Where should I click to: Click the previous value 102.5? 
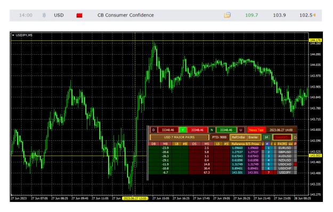pos(306,15)
